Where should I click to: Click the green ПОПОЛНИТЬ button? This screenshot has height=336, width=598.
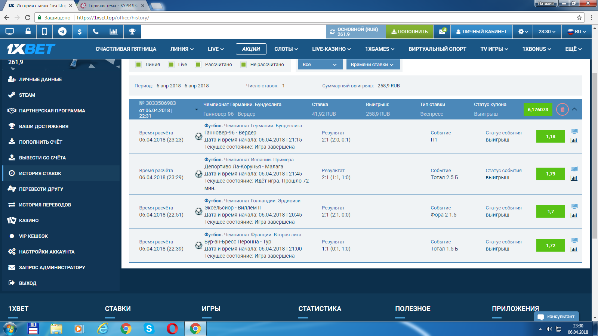410,32
